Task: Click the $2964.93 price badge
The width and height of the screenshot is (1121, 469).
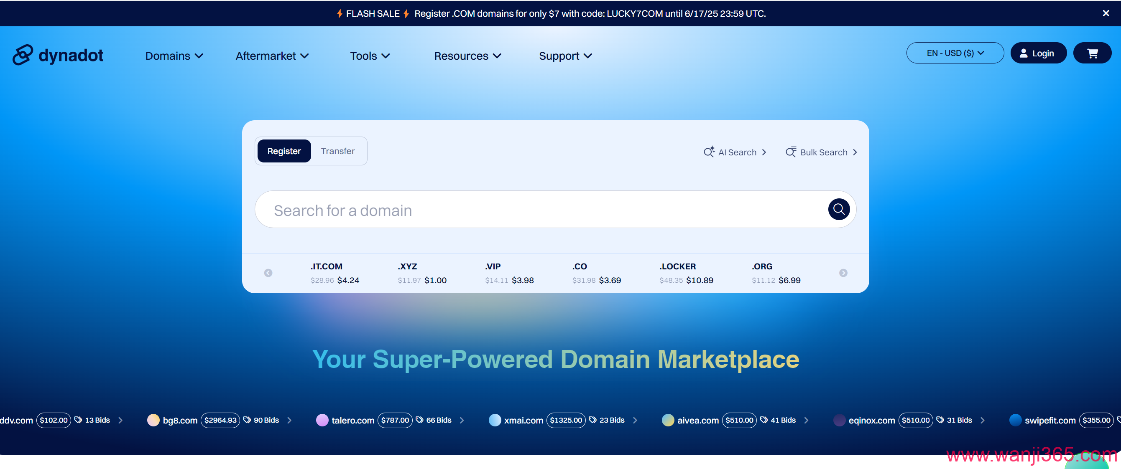Action: pos(220,420)
